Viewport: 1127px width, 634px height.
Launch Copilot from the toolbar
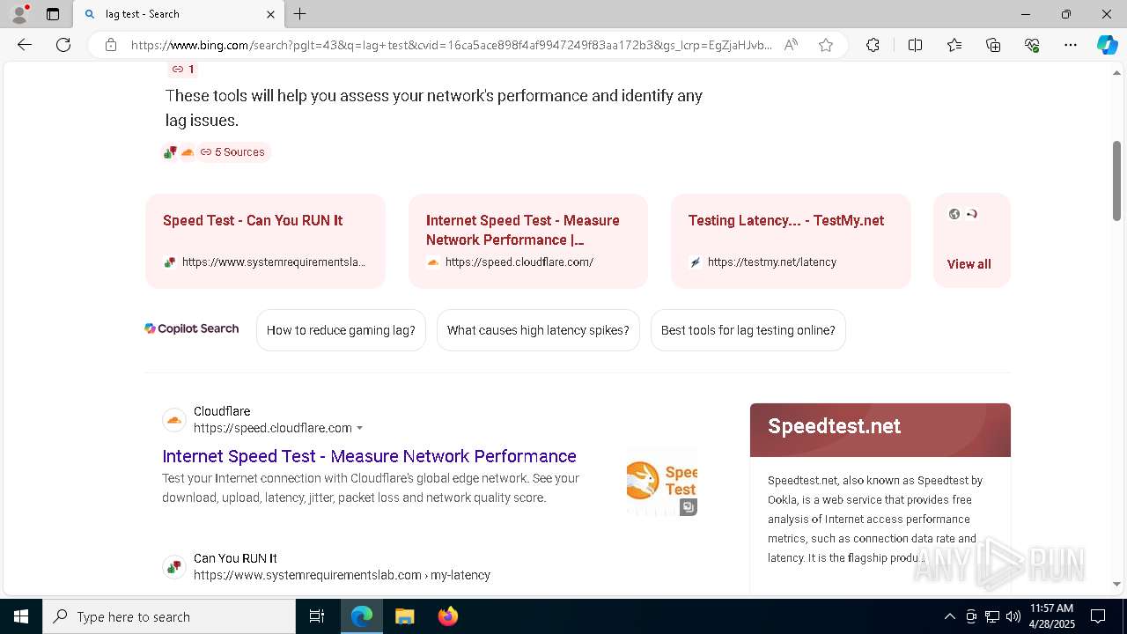(1107, 45)
